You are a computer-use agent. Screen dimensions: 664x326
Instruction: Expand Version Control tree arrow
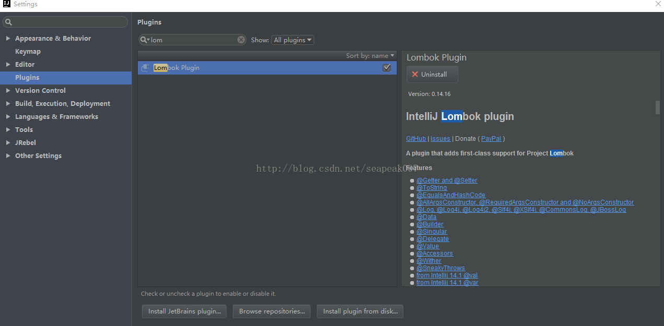(8, 91)
